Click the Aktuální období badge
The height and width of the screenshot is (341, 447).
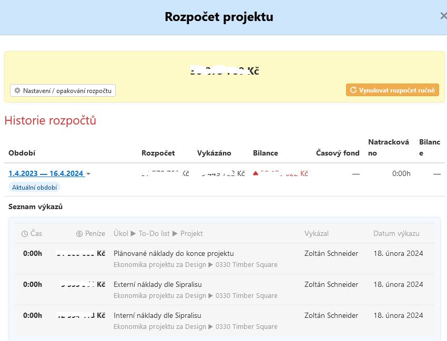point(35,188)
